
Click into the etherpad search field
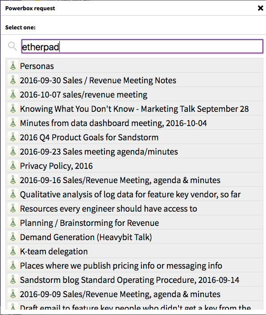[x=142, y=46]
